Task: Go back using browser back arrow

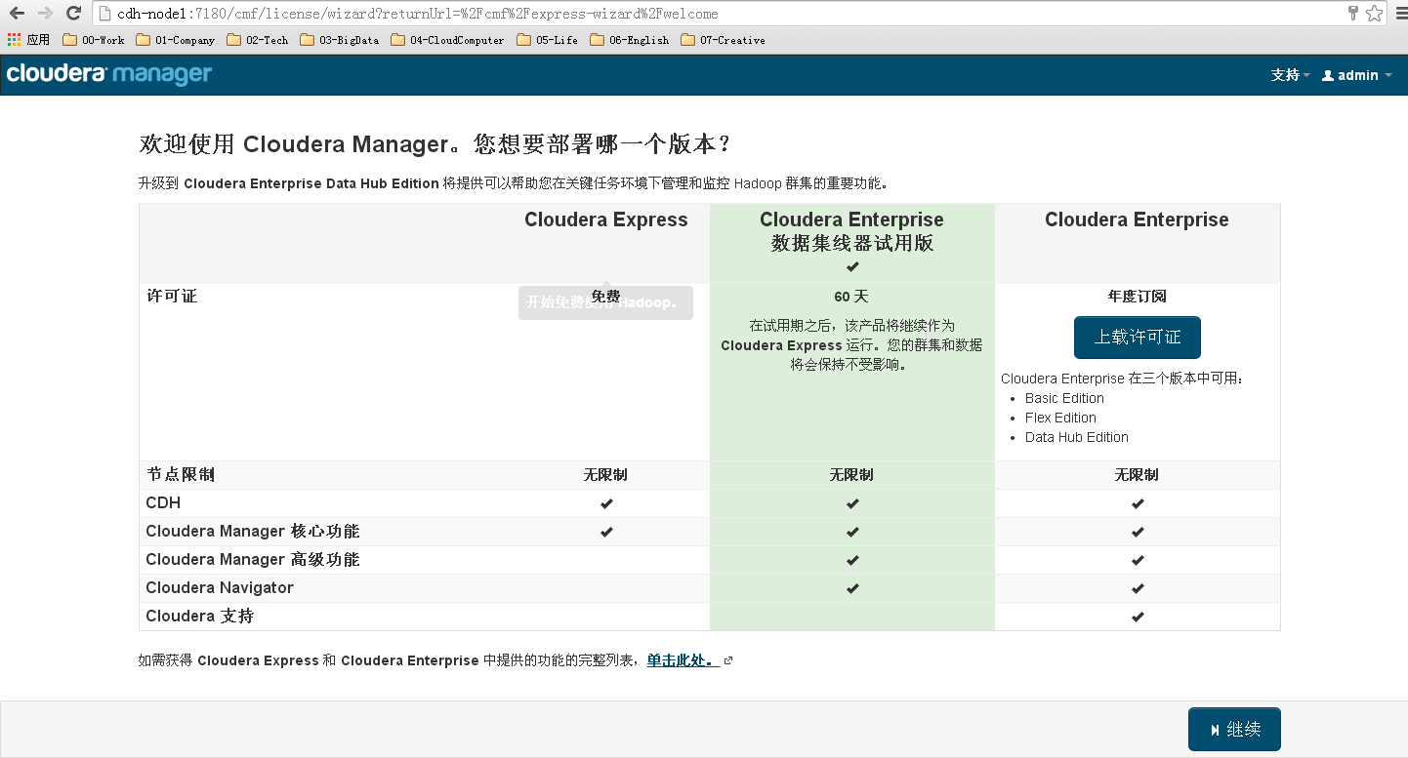Action: coord(17,14)
